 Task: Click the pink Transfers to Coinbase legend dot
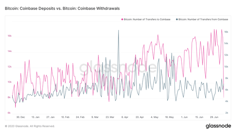[x=122, y=19]
